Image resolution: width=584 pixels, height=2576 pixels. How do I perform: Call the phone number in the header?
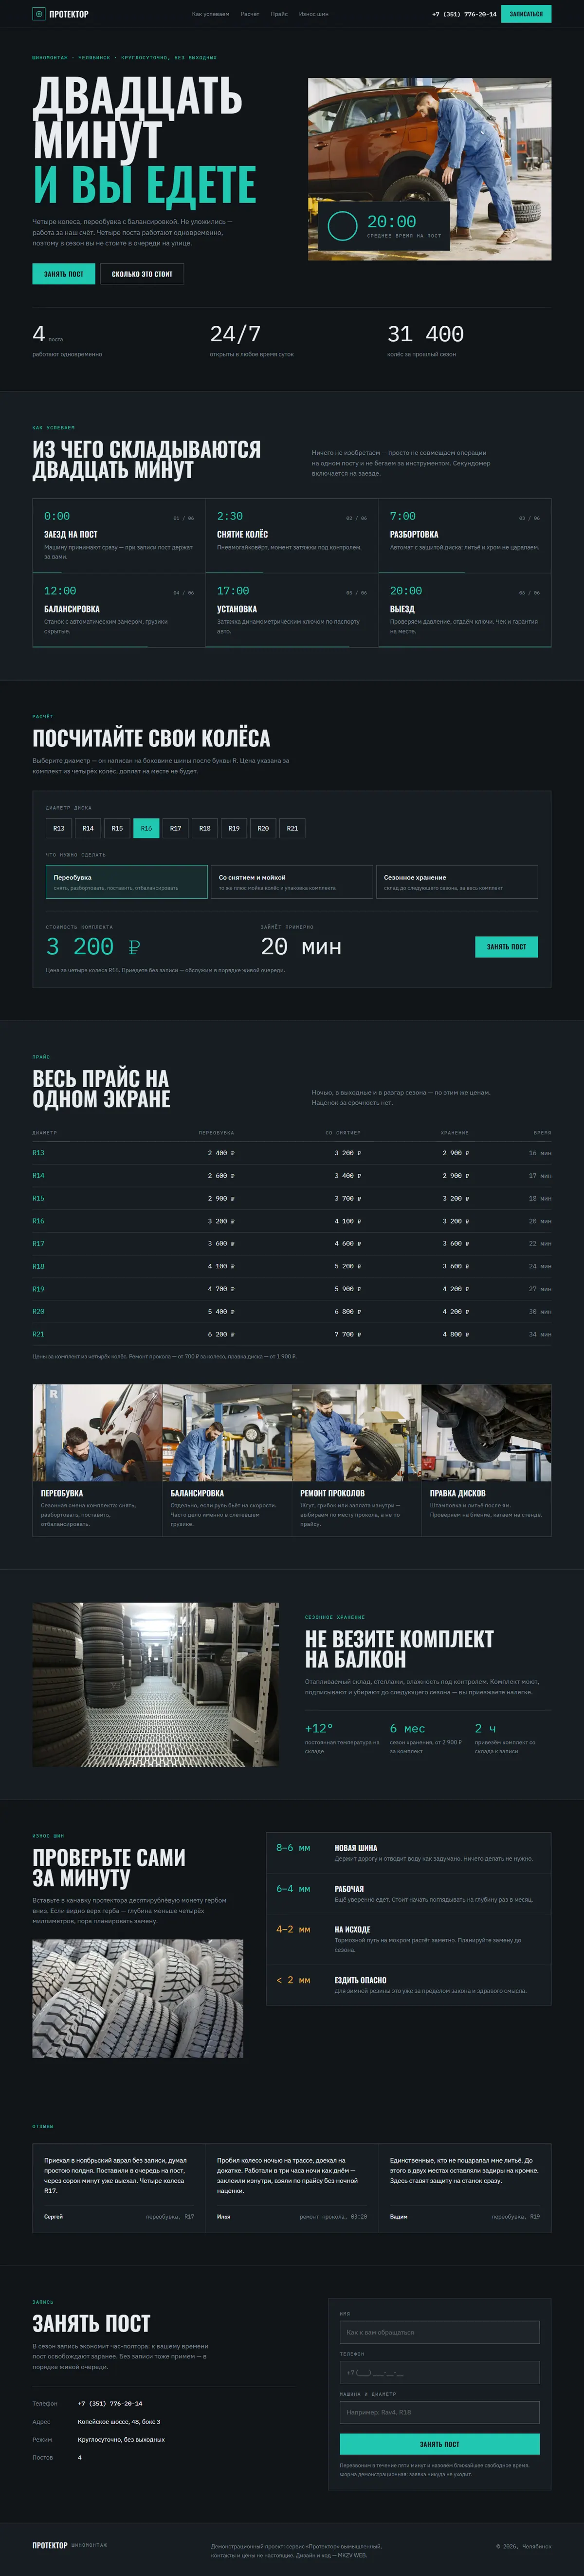point(464,14)
